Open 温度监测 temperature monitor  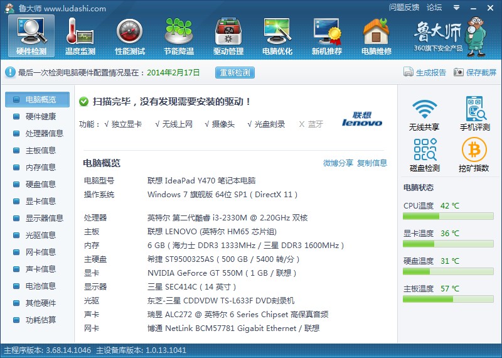point(80,36)
